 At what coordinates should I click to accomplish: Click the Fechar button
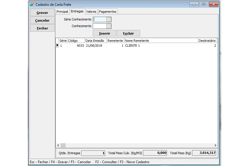tap(42, 28)
